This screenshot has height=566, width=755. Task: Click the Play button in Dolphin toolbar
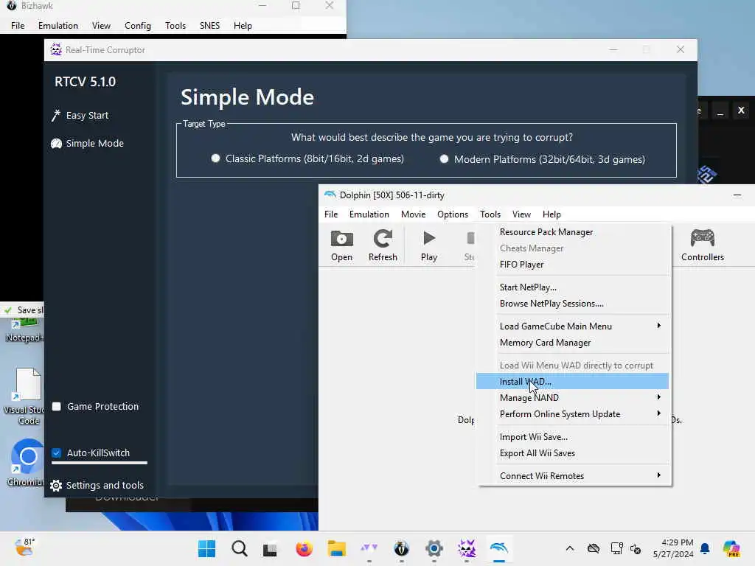click(x=428, y=245)
